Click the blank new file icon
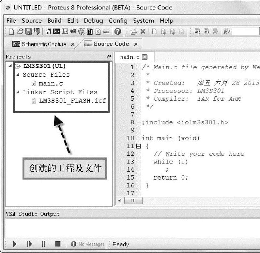The height and width of the screenshot is (253, 260). [x=154, y=31]
